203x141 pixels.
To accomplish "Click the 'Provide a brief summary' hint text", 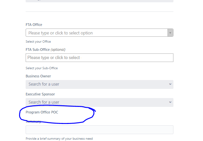I will click(x=59, y=139).
